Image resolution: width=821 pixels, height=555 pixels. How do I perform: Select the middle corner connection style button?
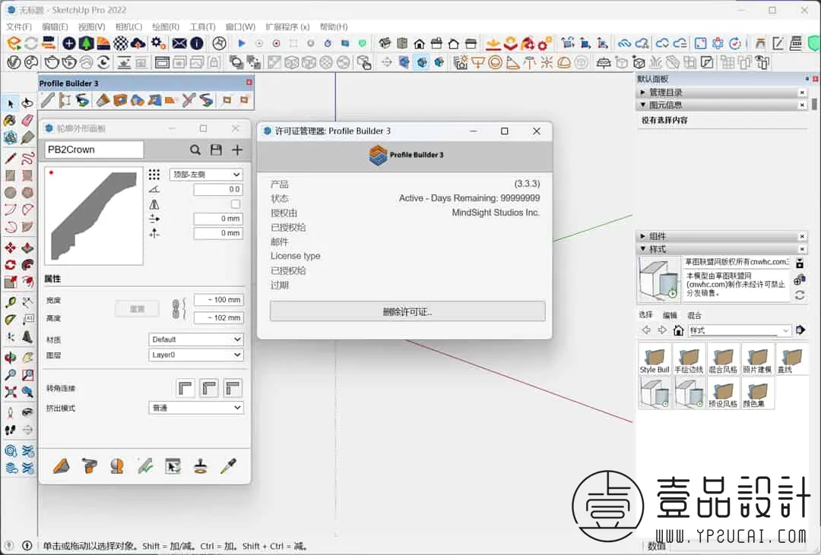coord(209,388)
